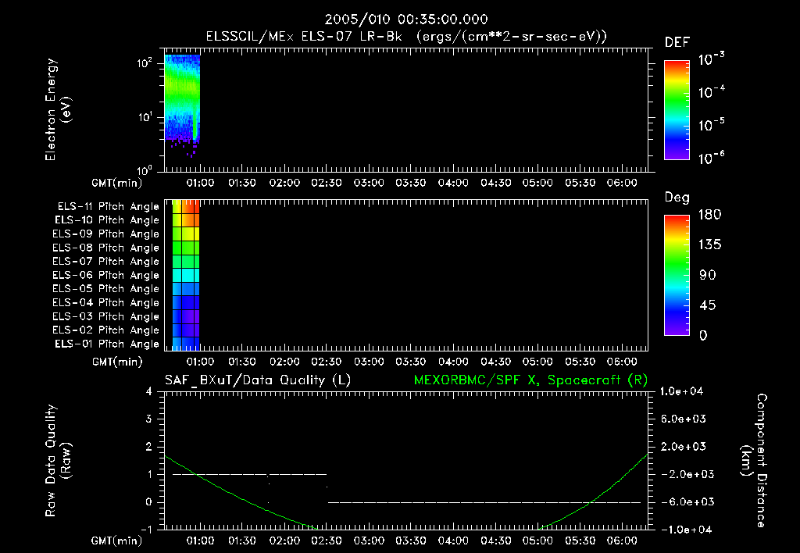Click the Deg color bar label
800x553 pixels.
(677, 198)
